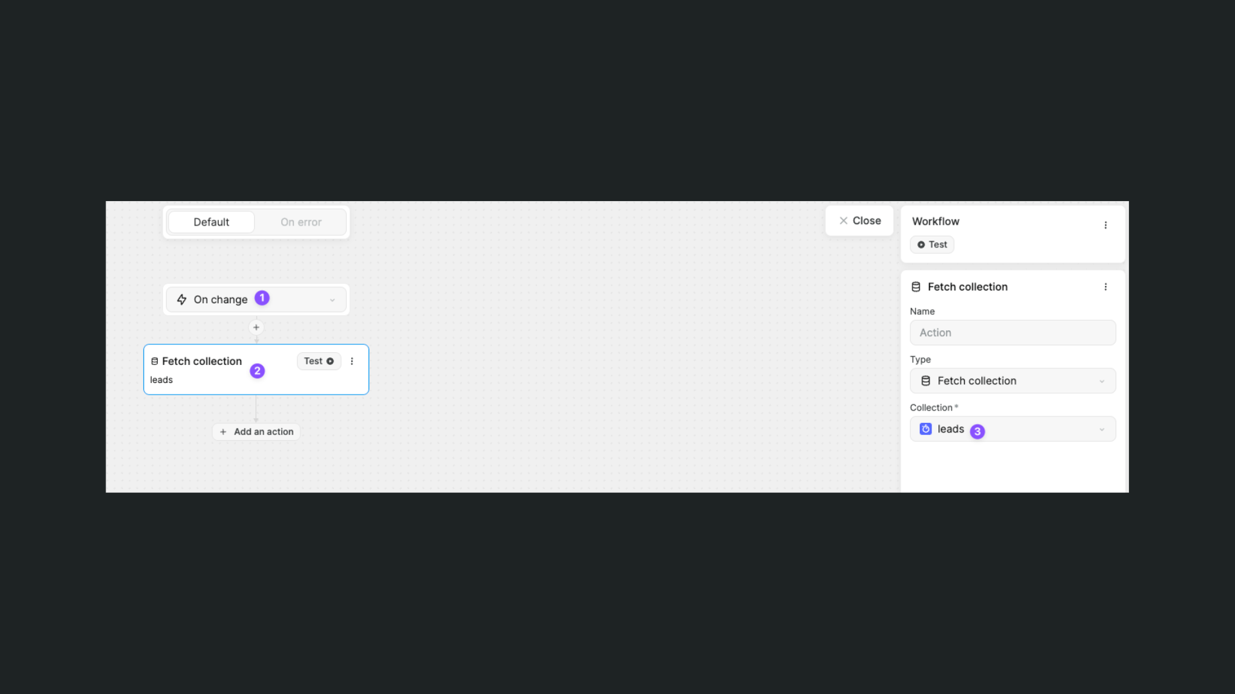The height and width of the screenshot is (694, 1235).
Task: Click the stopwatch icon beside leads in Collection field
Action: [926, 429]
